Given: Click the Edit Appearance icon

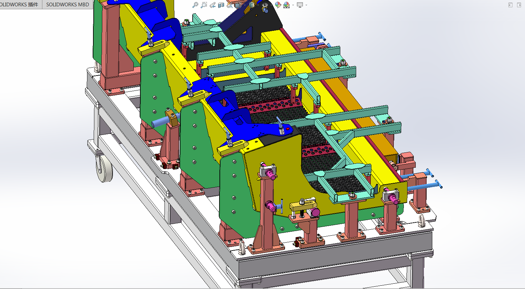Looking at the screenshot, I should pyautogui.click(x=278, y=5).
